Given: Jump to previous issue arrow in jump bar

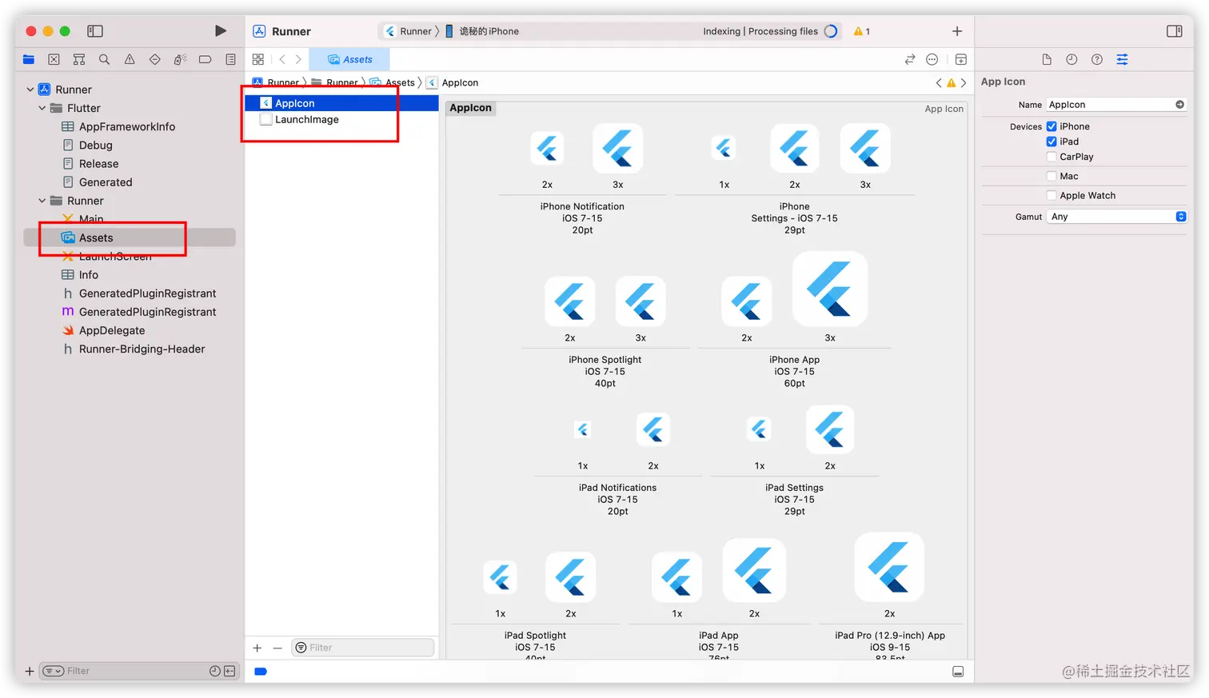Looking at the screenshot, I should [x=939, y=82].
